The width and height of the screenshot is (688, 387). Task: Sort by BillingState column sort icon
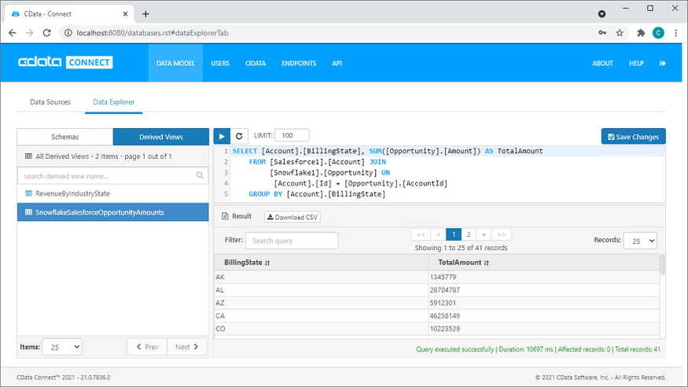[x=267, y=263]
